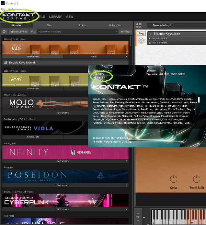Open Instruments under Infinity Vol1

[x=63, y=161]
